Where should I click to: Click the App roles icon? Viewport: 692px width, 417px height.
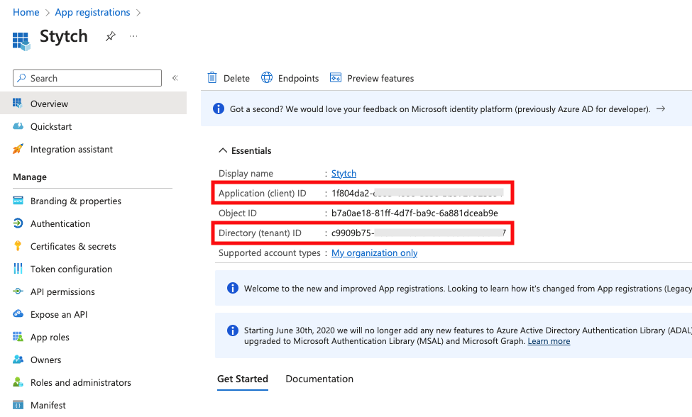[x=18, y=337]
